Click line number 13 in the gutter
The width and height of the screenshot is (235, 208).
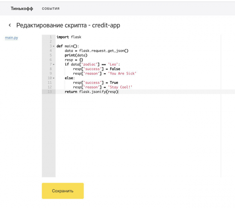click(49, 92)
